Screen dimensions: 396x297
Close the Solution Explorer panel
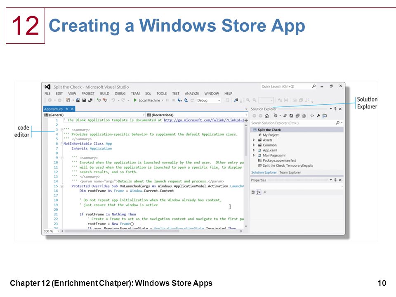point(340,108)
